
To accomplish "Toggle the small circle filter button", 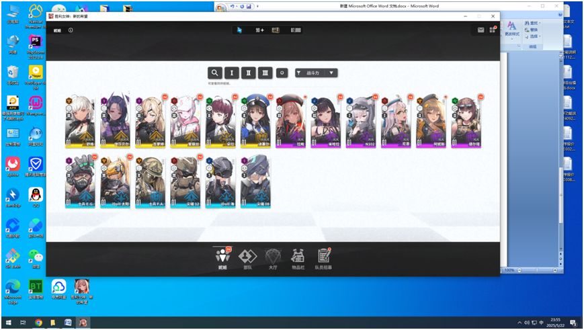I will tap(282, 73).
